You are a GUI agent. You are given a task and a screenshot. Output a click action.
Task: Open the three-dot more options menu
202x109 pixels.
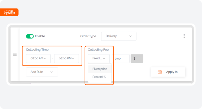(x=184, y=36)
